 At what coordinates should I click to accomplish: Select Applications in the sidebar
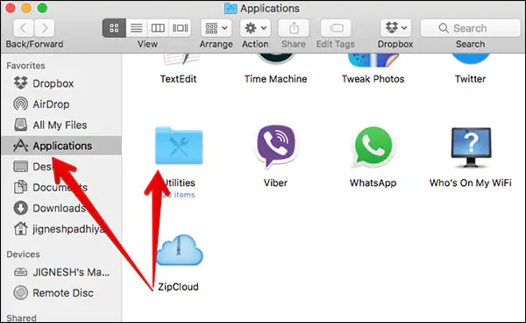(x=61, y=146)
